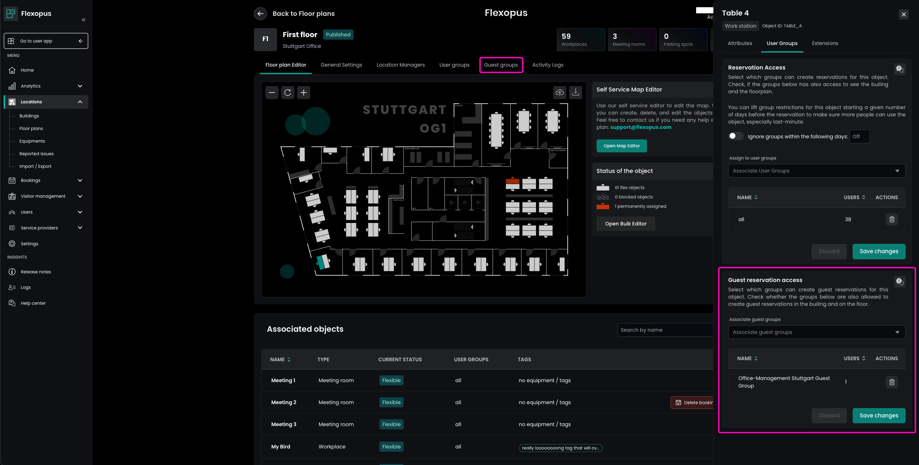Click back arrow to Floor plans

[x=260, y=14]
